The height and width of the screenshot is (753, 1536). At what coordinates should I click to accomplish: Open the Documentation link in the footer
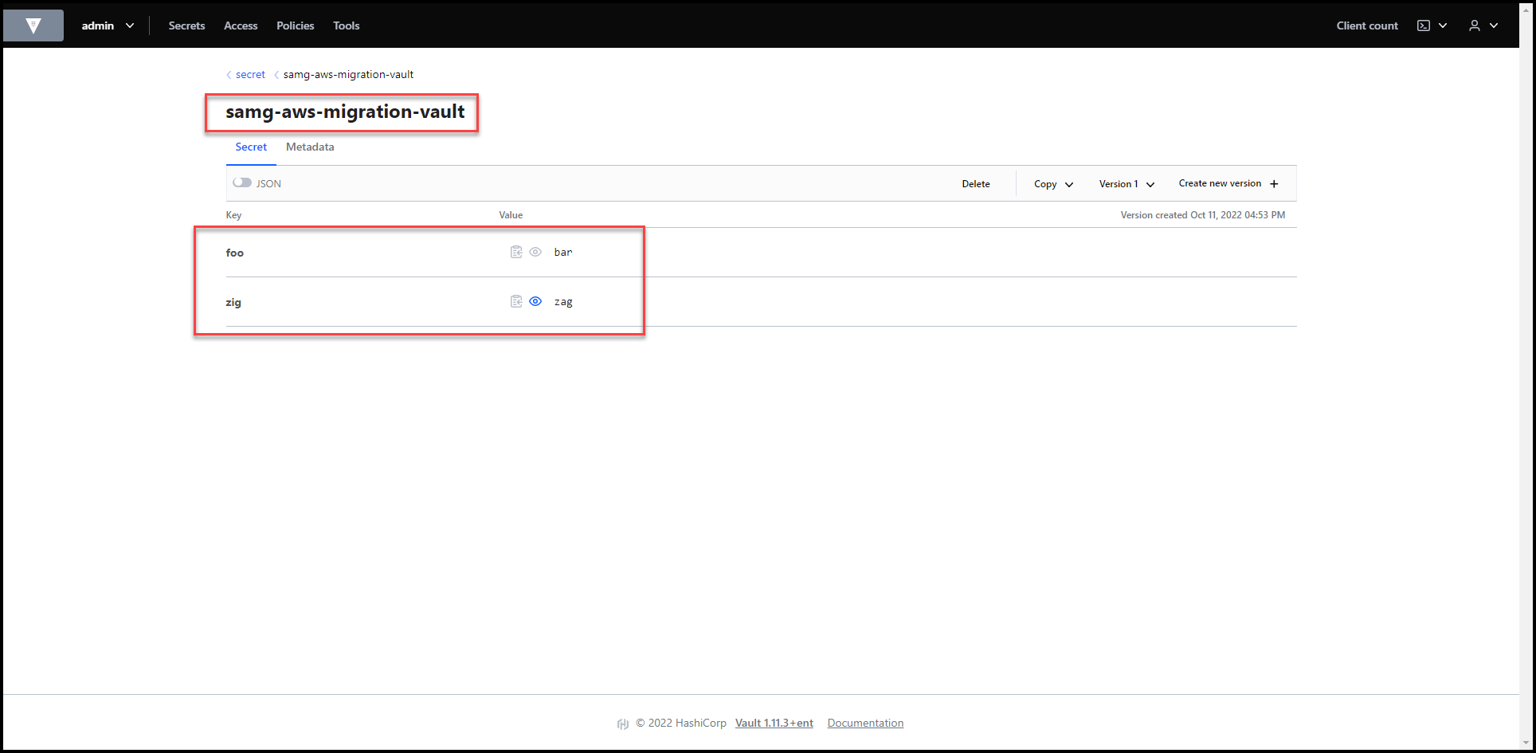point(865,723)
